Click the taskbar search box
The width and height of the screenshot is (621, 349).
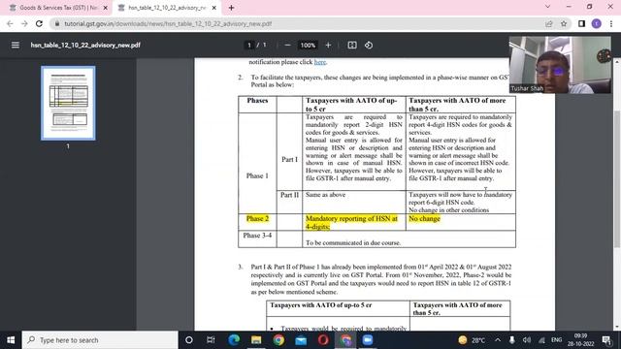click(100, 340)
